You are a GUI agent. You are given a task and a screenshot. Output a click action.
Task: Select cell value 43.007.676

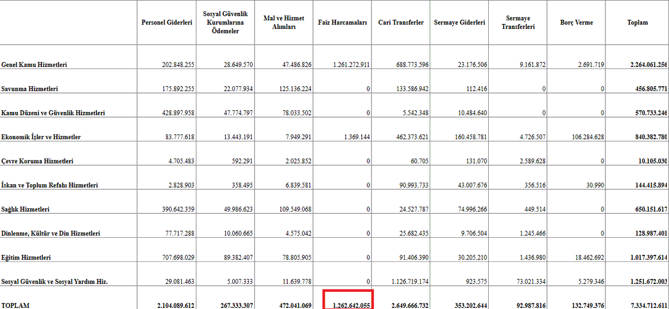pos(472,185)
